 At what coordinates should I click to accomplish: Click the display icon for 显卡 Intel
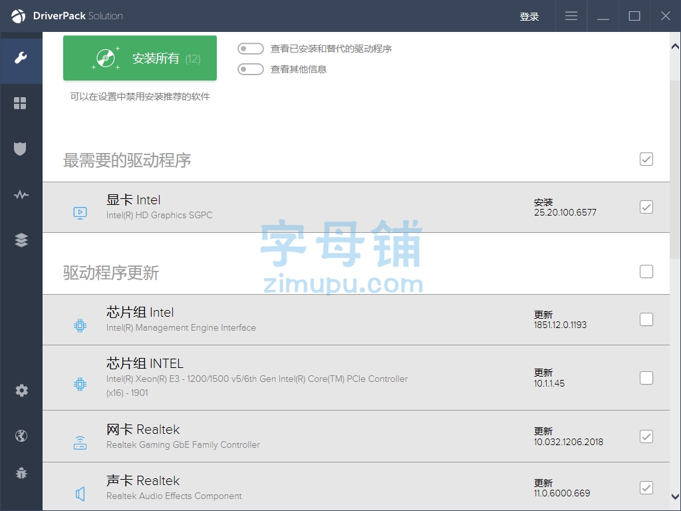[x=80, y=213]
